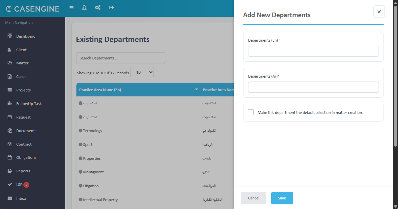Close the Add New Departments panel
398x209 pixels.
(379, 12)
